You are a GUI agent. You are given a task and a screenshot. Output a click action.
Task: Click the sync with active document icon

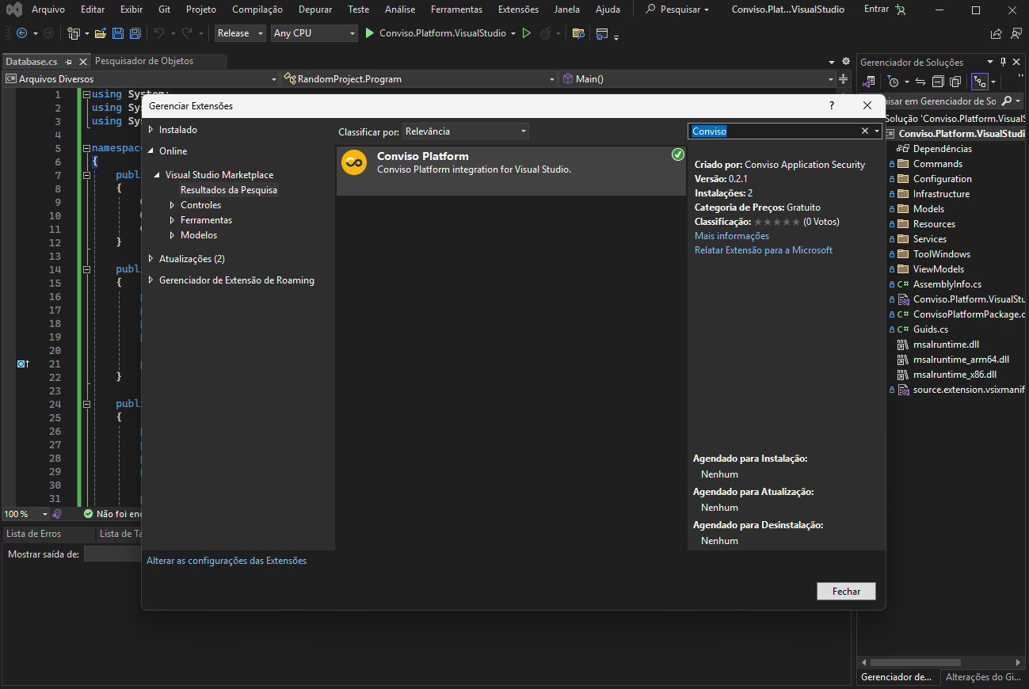(920, 82)
